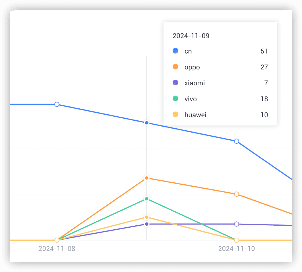Image resolution: width=302 pixels, height=272 pixels.
Task: Click the yellow huawei dot in the tooltip
Action: (x=175, y=115)
